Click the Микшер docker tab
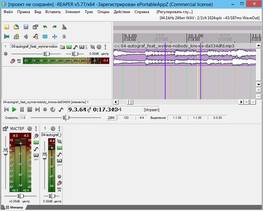This screenshot has width=263, height=211. click(15, 207)
